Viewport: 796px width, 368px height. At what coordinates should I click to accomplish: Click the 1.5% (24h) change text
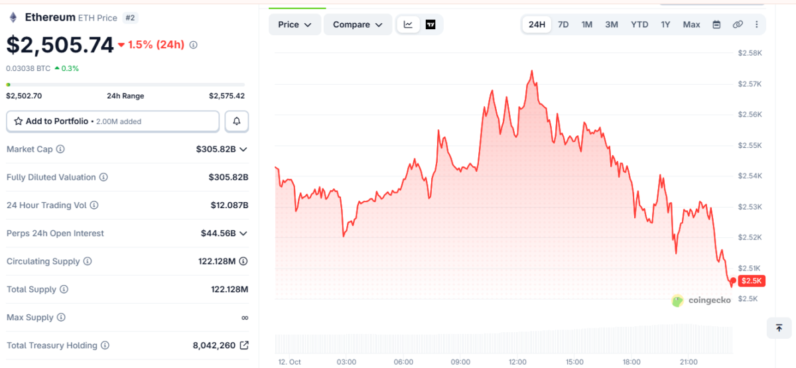click(x=156, y=44)
